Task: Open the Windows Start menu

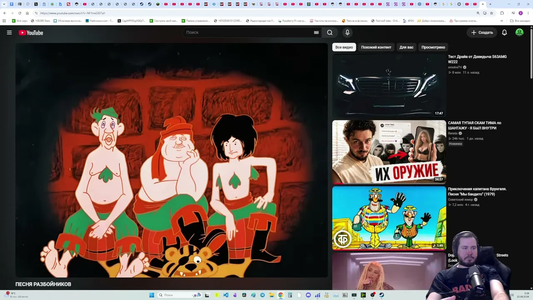Action: [x=152, y=295]
